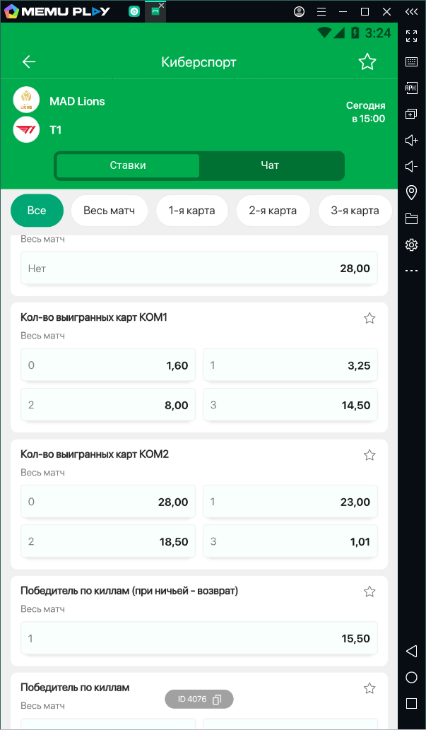Turn up the emulator volume
The width and height of the screenshot is (426, 730).
411,141
